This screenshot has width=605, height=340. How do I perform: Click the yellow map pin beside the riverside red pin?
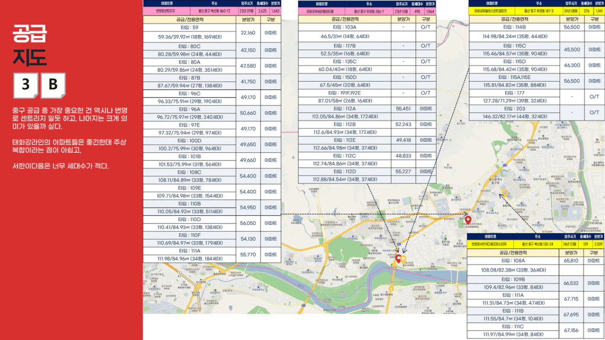click(x=403, y=259)
